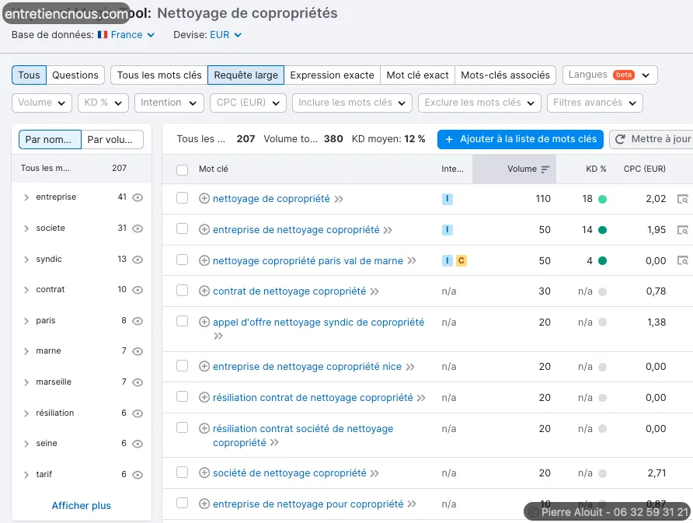Check the box for 'contrat de nettoyage copropriété'
This screenshot has height=523, width=693.
pos(182,291)
